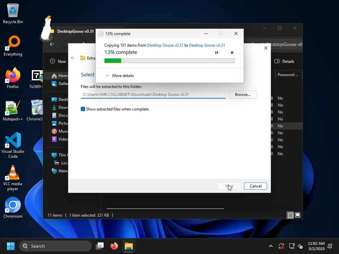Select the Everything desktop shortcut
The image size is (339, 254).
click(x=13, y=46)
